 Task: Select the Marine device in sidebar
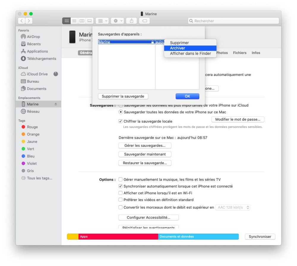coord(38,104)
